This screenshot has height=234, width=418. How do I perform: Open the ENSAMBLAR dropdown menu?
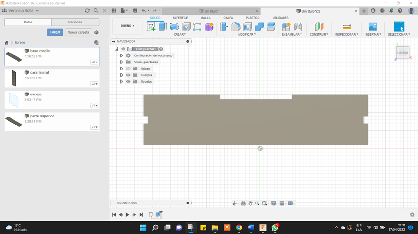click(292, 34)
